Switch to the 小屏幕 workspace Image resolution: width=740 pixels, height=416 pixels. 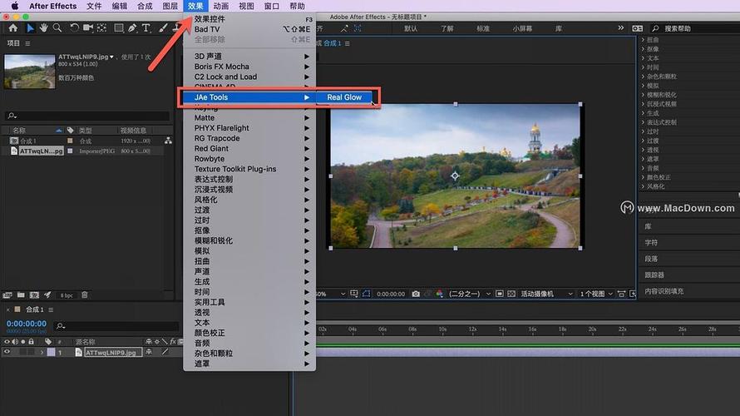pos(522,28)
